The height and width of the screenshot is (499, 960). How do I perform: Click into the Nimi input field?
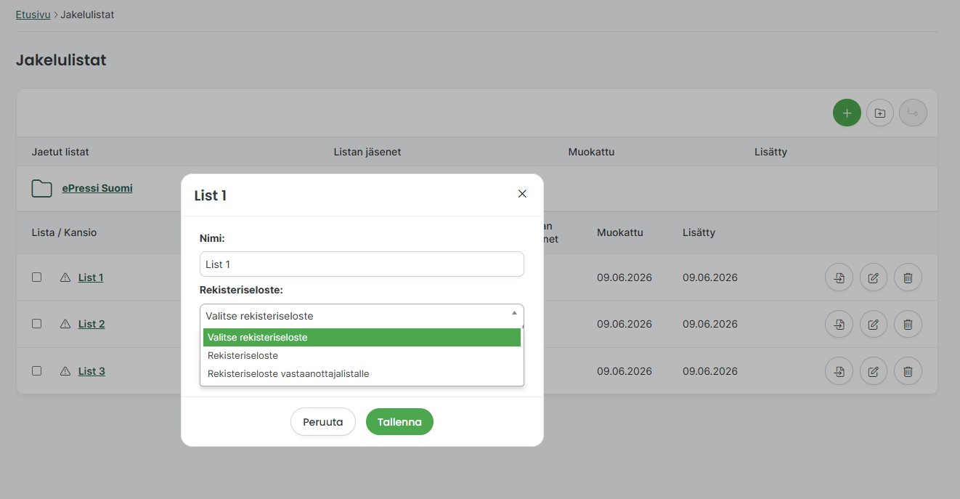tap(362, 264)
